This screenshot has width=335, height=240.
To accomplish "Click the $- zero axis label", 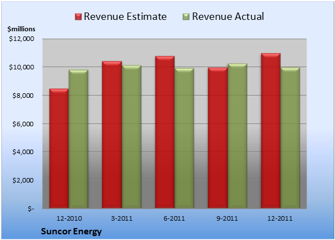I will 31,209.
